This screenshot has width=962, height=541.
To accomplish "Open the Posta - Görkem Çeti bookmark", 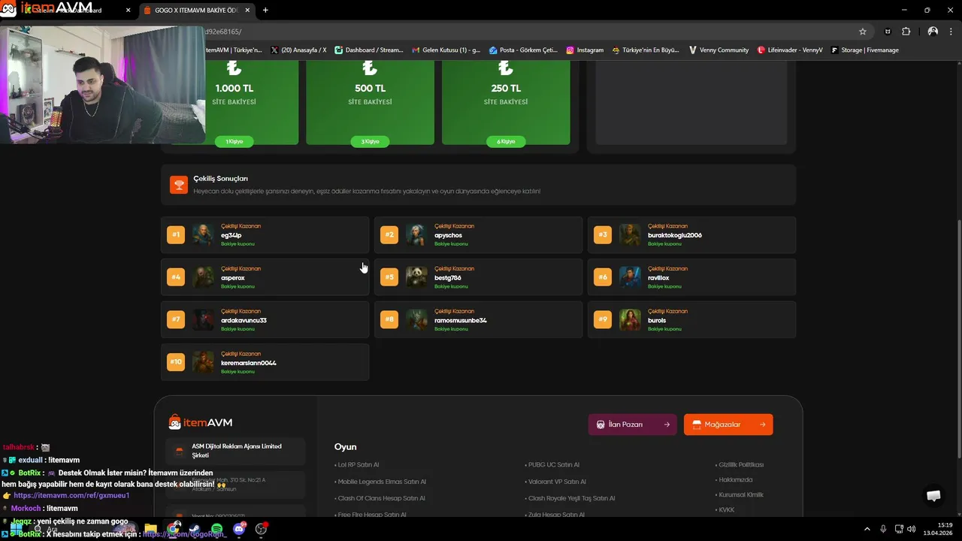I will [523, 50].
